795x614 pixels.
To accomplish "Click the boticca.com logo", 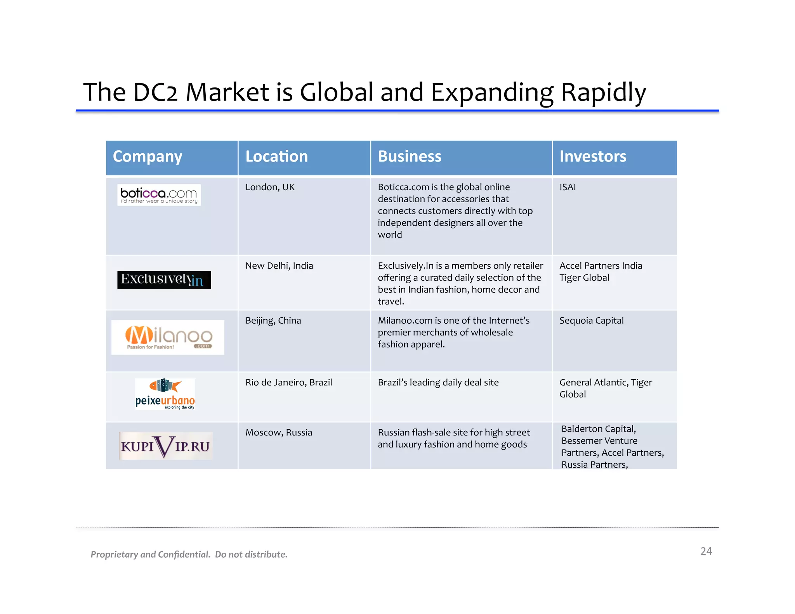I will pyautogui.click(x=159, y=195).
